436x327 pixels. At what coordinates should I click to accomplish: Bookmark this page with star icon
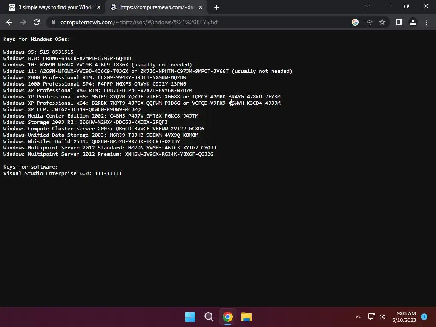(382, 22)
